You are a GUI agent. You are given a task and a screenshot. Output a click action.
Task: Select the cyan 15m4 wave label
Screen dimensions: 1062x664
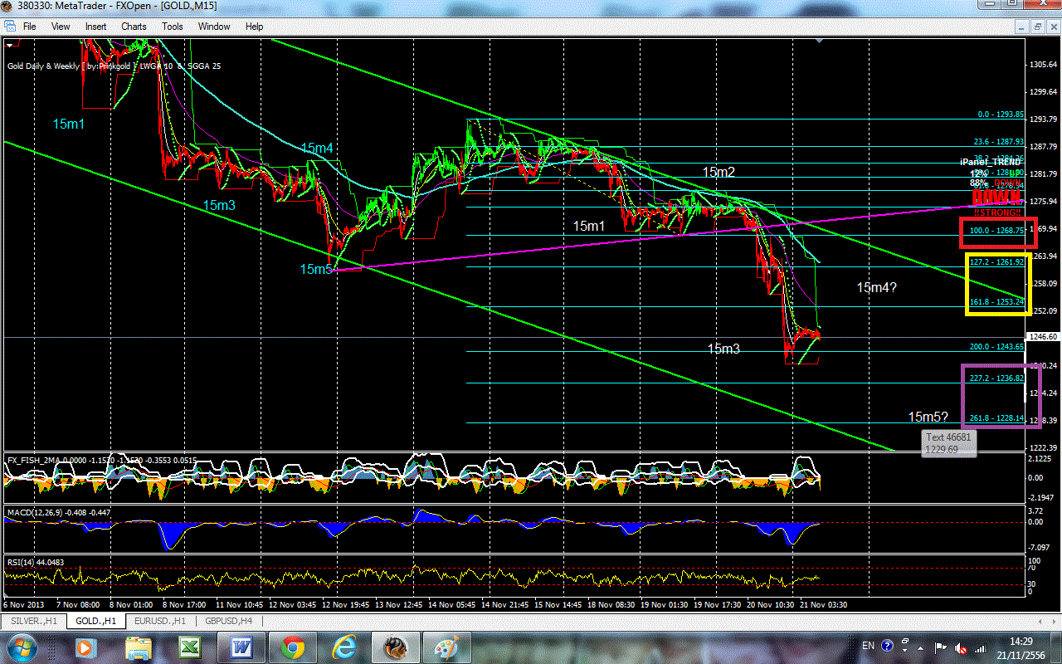click(x=317, y=148)
